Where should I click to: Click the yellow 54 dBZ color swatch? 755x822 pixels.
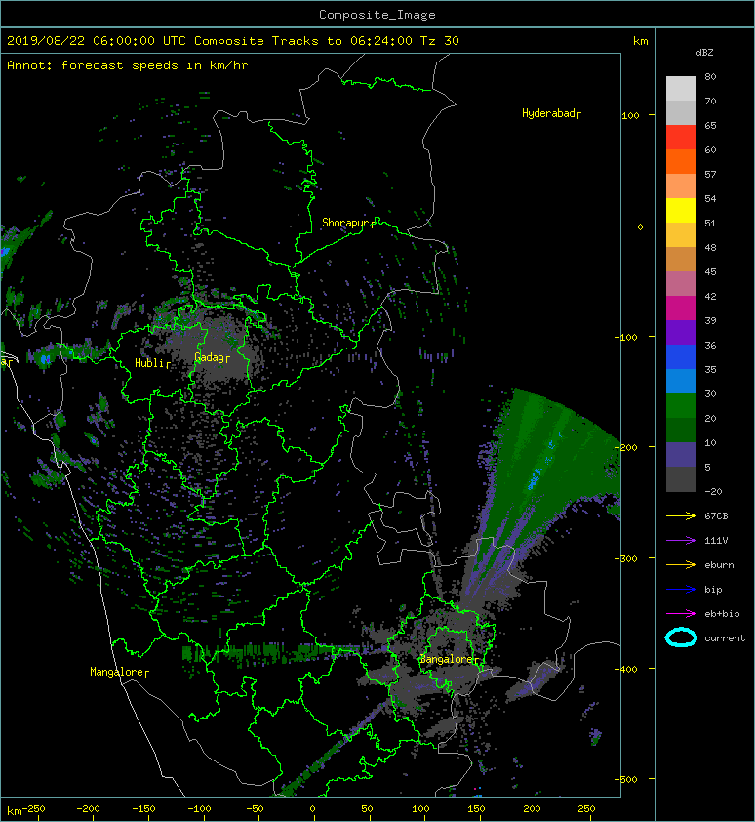click(681, 210)
